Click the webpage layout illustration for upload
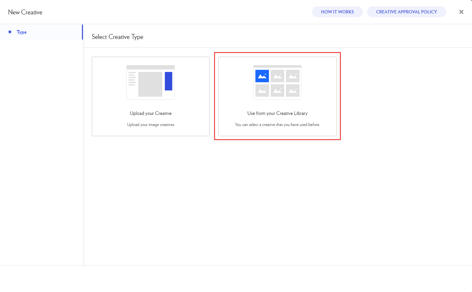The width and height of the screenshot is (472, 292). [150, 82]
